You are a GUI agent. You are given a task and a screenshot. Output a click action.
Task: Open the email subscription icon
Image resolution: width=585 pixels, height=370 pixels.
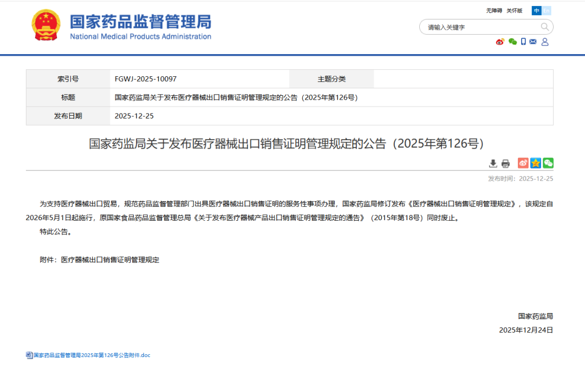coord(532,42)
